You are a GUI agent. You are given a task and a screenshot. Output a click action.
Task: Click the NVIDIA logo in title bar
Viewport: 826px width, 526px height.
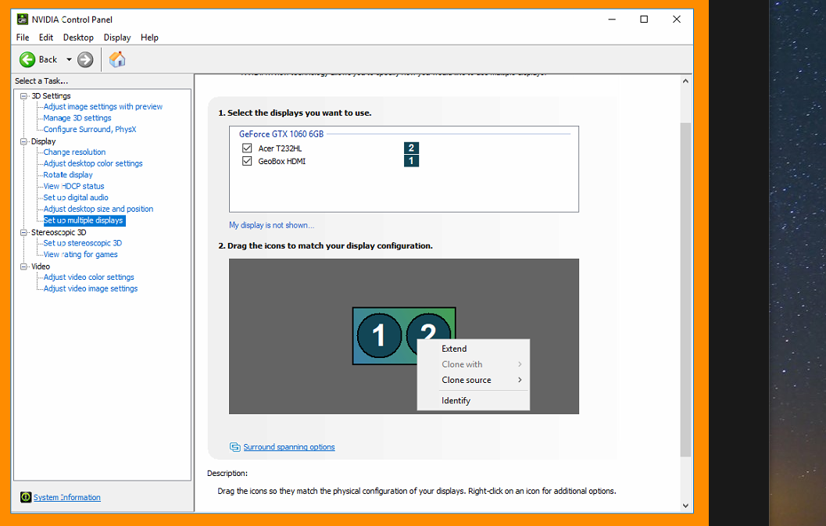23,20
